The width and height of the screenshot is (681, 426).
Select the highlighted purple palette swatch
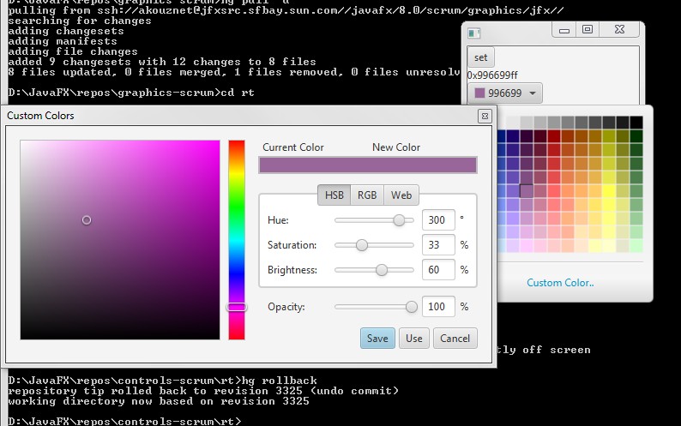(527, 190)
